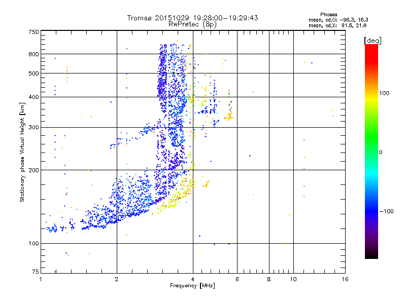
Task: Click the y-axis tick label '300'
Action: (x=33, y=128)
